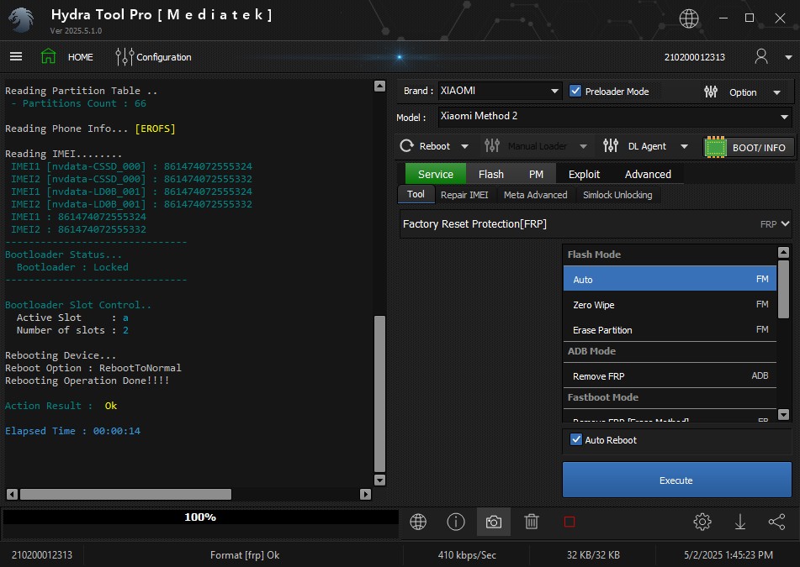Screen dimensions: 800x567
Task: Switch to the PM tab
Action: [x=536, y=174]
